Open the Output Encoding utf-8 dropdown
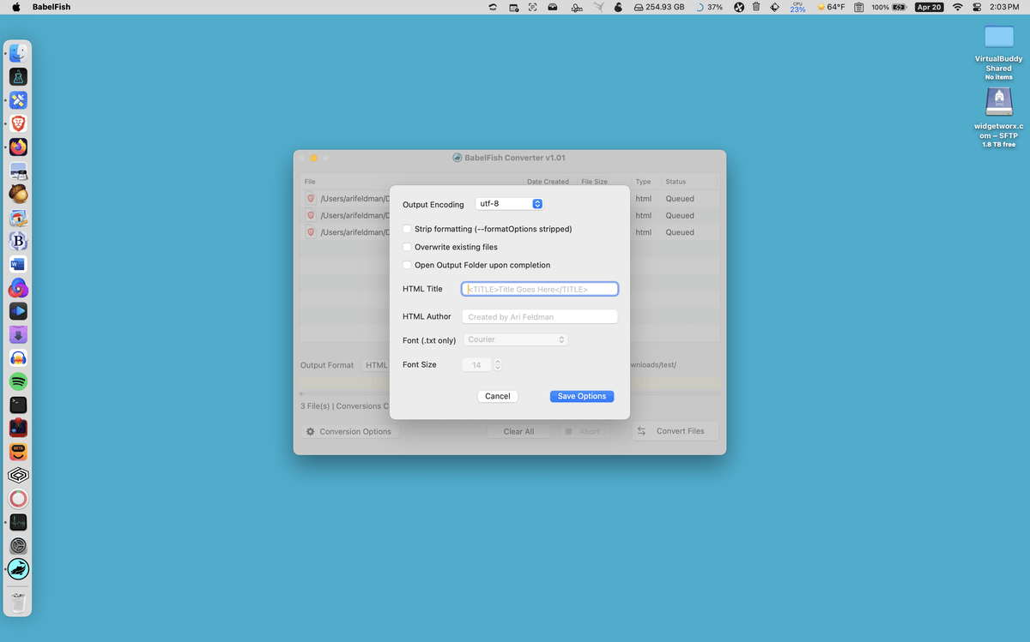Screen dimensions: 1030x642 tap(509, 204)
